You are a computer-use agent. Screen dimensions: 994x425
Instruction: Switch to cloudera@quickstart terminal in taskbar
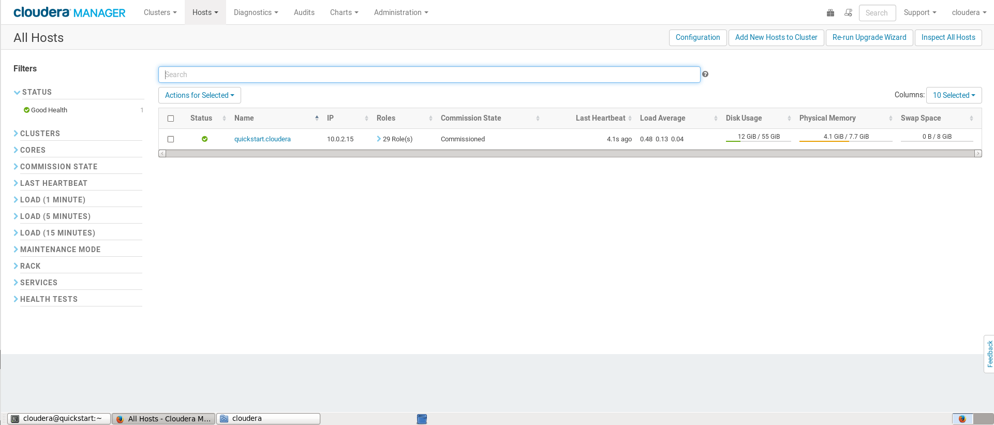[59, 419]
